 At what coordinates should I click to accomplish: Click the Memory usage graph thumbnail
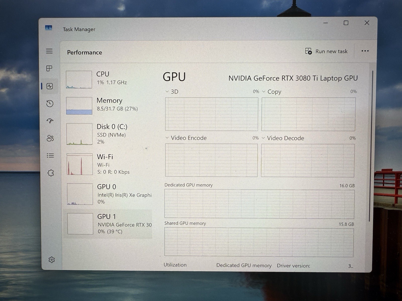point(79,106)
